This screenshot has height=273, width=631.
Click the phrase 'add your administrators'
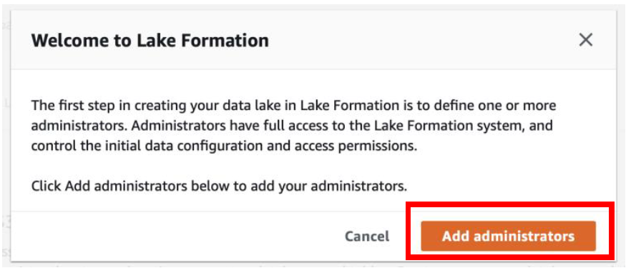336,186
